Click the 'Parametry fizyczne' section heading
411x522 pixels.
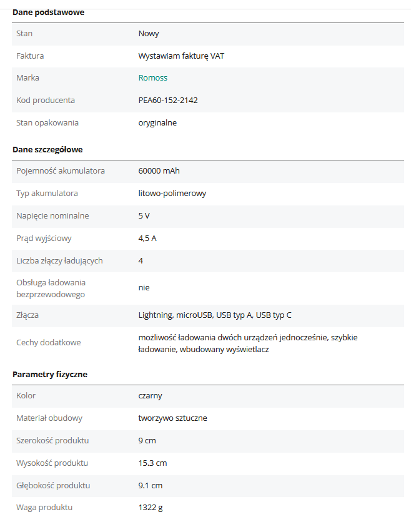pos(50,375)
